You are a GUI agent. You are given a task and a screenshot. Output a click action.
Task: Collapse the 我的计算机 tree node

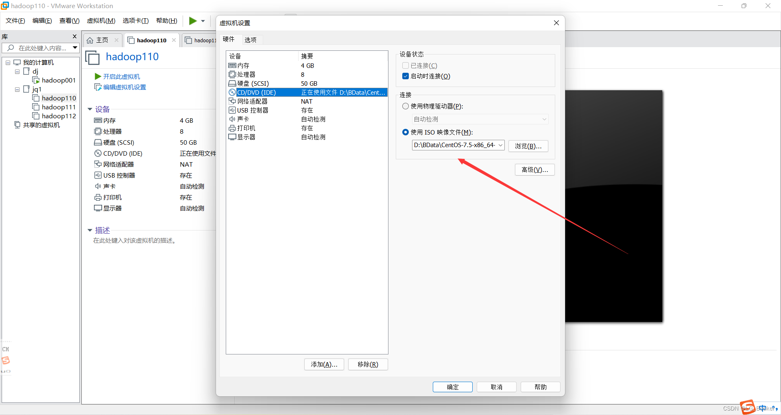(8, 63)
